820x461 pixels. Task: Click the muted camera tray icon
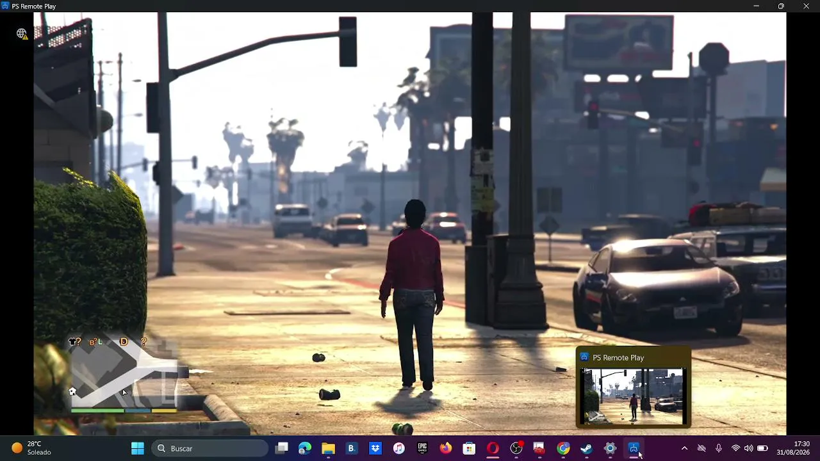coord(701,448)
